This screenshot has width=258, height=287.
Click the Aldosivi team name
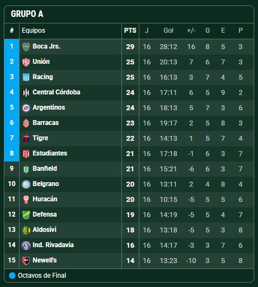[x=45, y=230]
